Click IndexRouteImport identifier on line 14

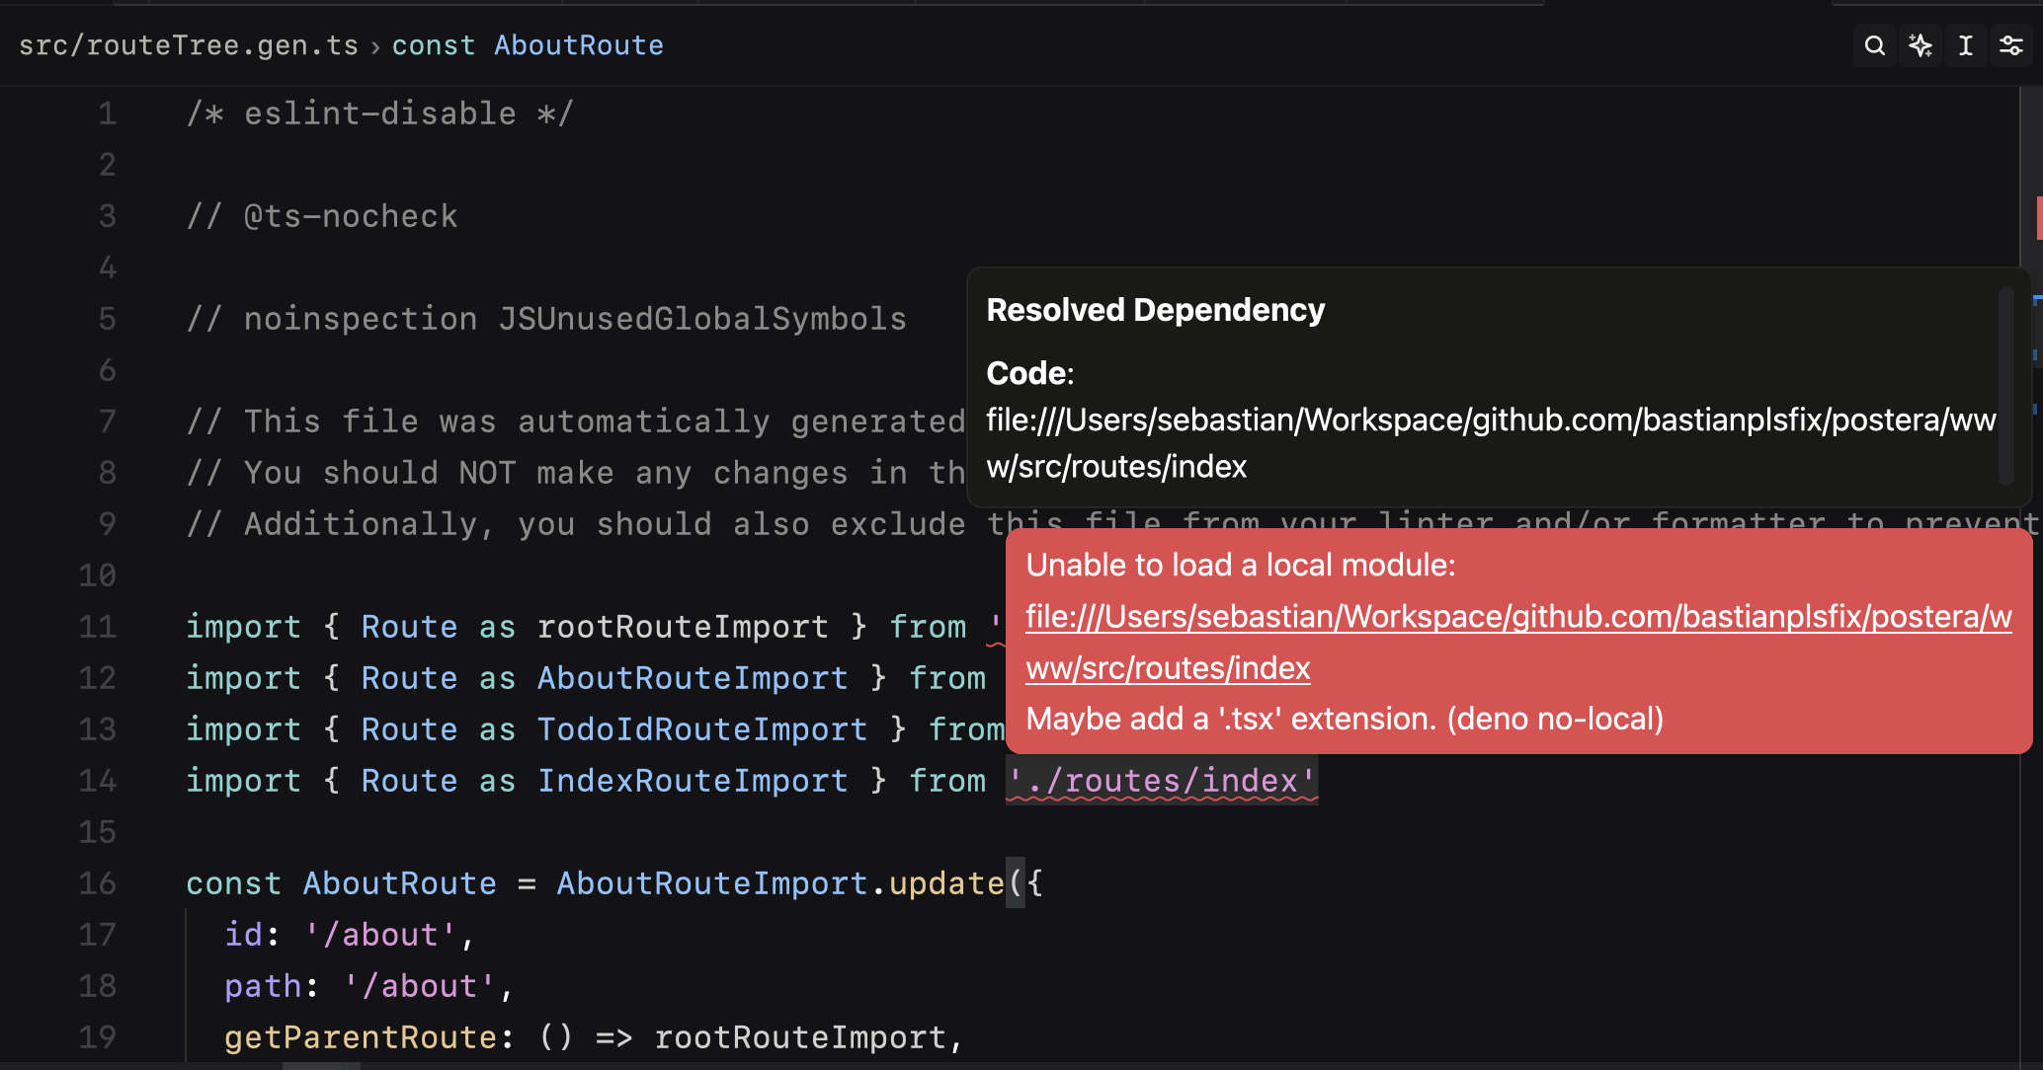click(693, 781)
